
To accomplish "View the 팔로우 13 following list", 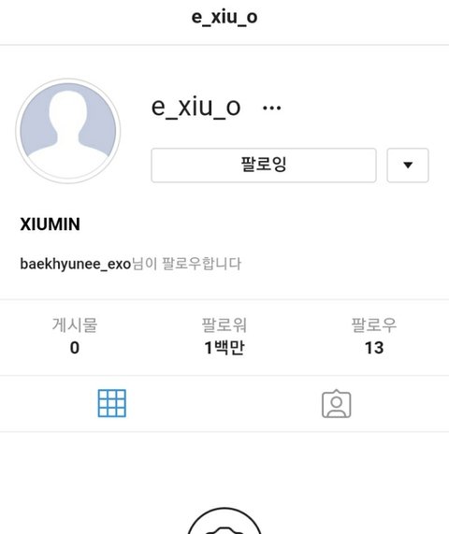I will pyautogui.click(x=374, y=337).
